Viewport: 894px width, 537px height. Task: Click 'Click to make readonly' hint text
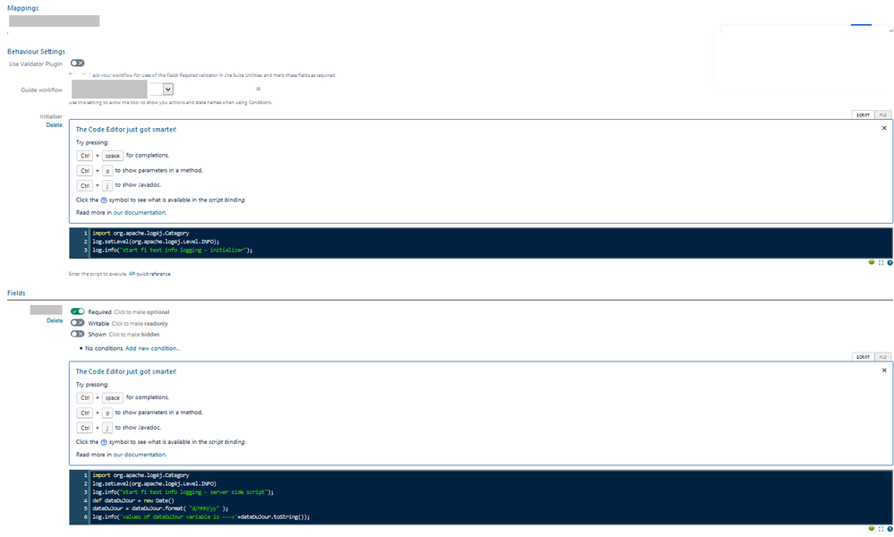(x=140, y=324)
